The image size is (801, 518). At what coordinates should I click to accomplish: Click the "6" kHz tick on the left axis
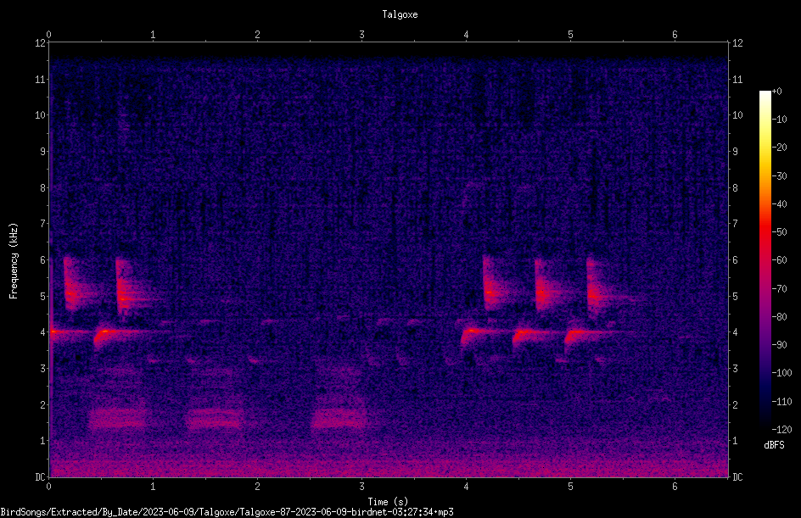(42, 260)
